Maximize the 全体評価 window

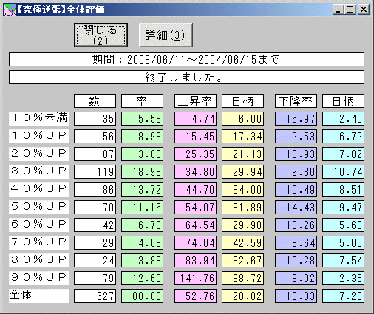pyautogui.click(x=350, y=10)
